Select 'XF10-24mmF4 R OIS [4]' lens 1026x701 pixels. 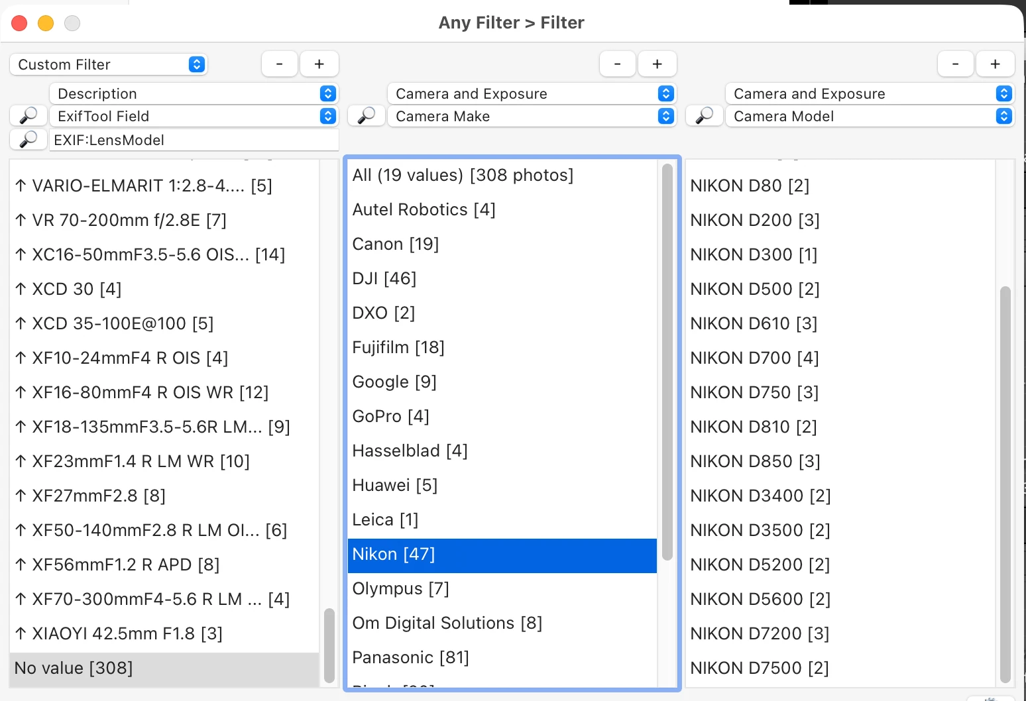click(164, 358)
